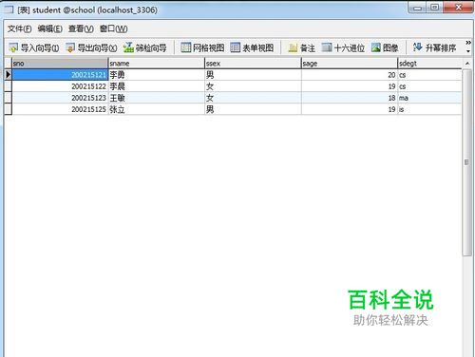Click ssex cell in 张立 row
Image resolution: width=475 pixels, height=357 pixels.
tap(253, 109)
